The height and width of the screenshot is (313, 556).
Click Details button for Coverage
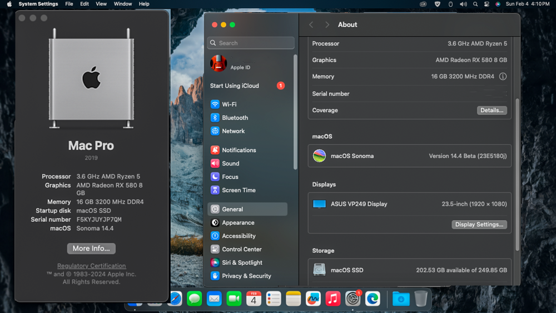[x=492, y=110]
